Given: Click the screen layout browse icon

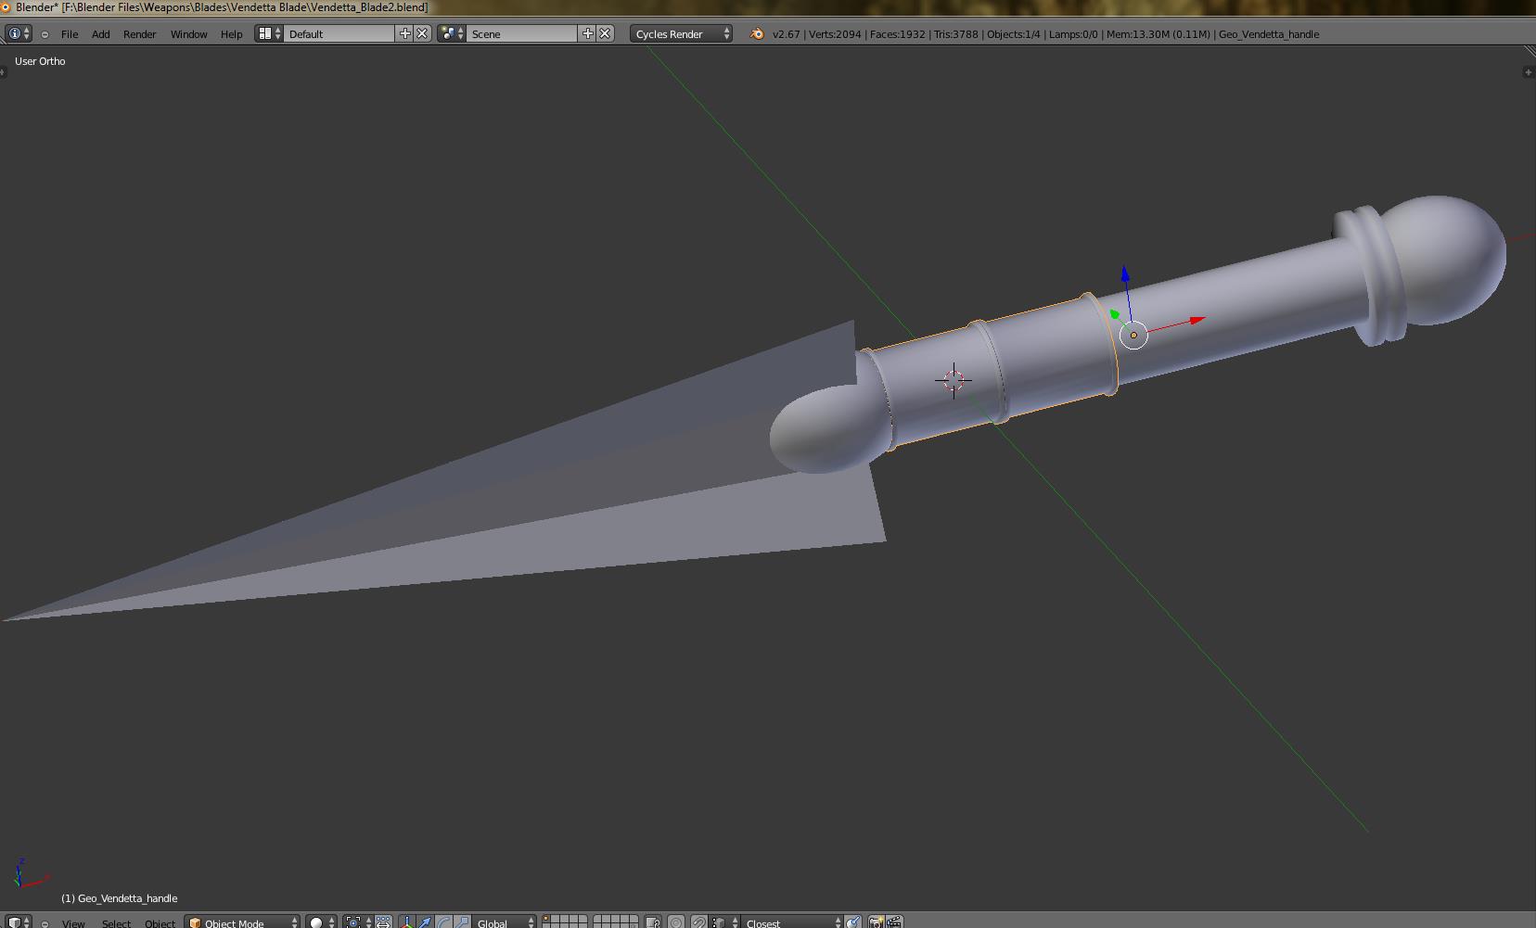Looking at the screenshot, I should [x=268, y=33].
